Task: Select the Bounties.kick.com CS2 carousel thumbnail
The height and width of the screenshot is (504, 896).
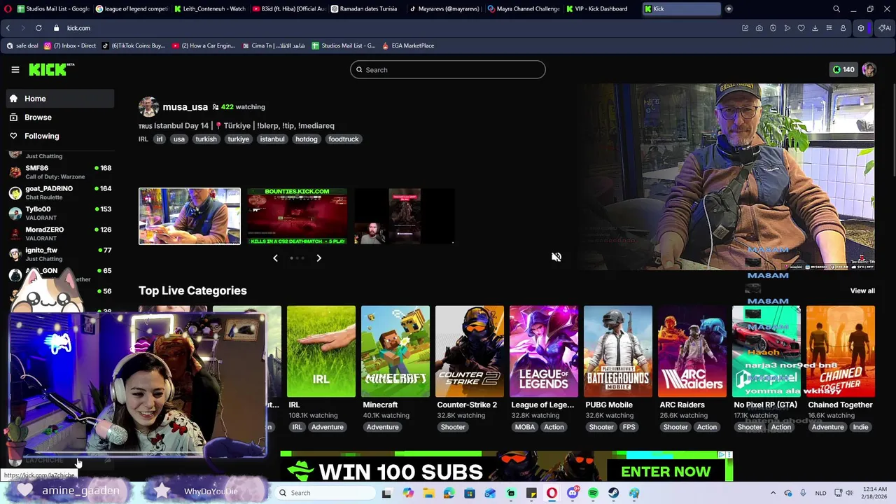Action: click(297, 216)
